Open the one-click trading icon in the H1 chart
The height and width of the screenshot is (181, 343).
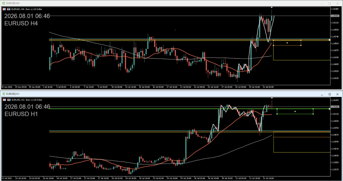[x=9, y=100]
